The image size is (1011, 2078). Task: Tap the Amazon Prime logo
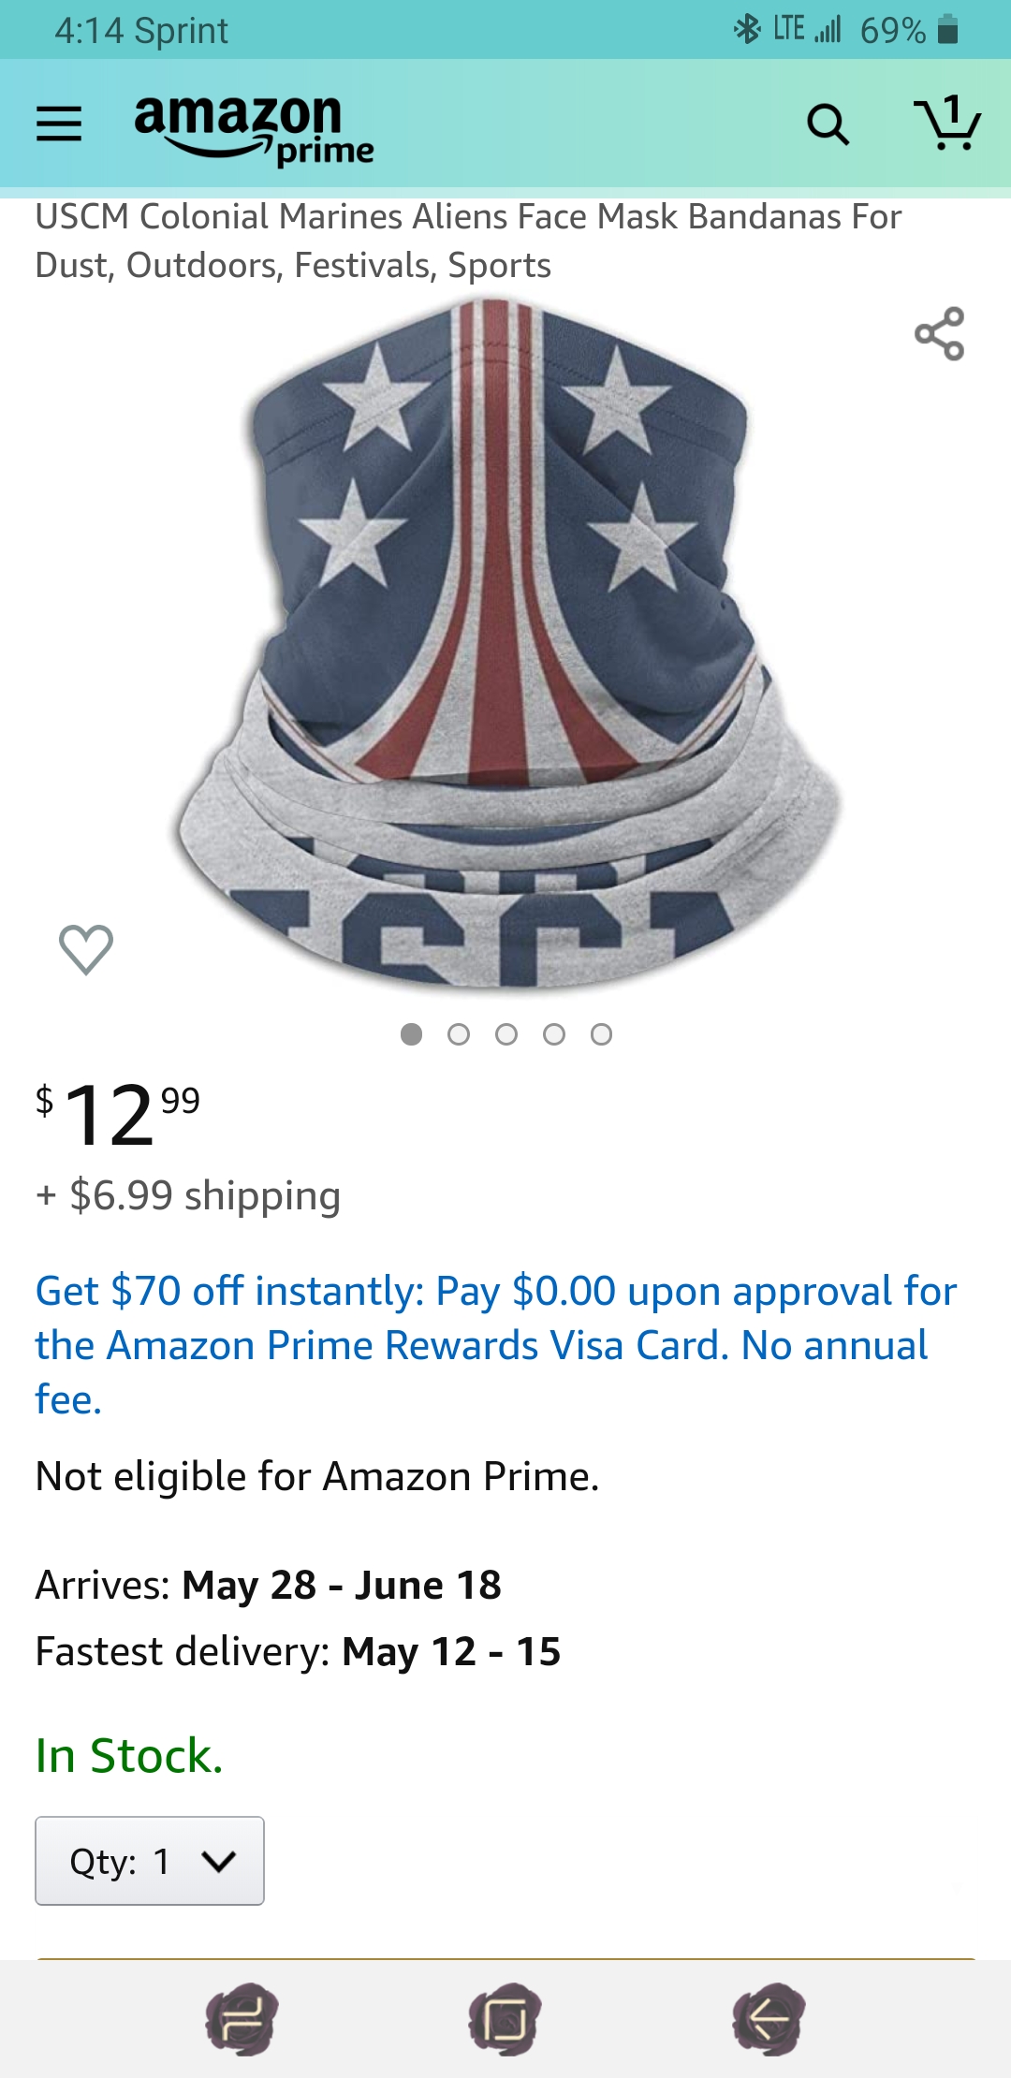tap(254, 128)
